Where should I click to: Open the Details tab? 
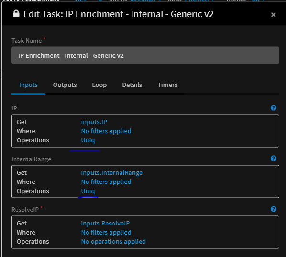(132, 85)
